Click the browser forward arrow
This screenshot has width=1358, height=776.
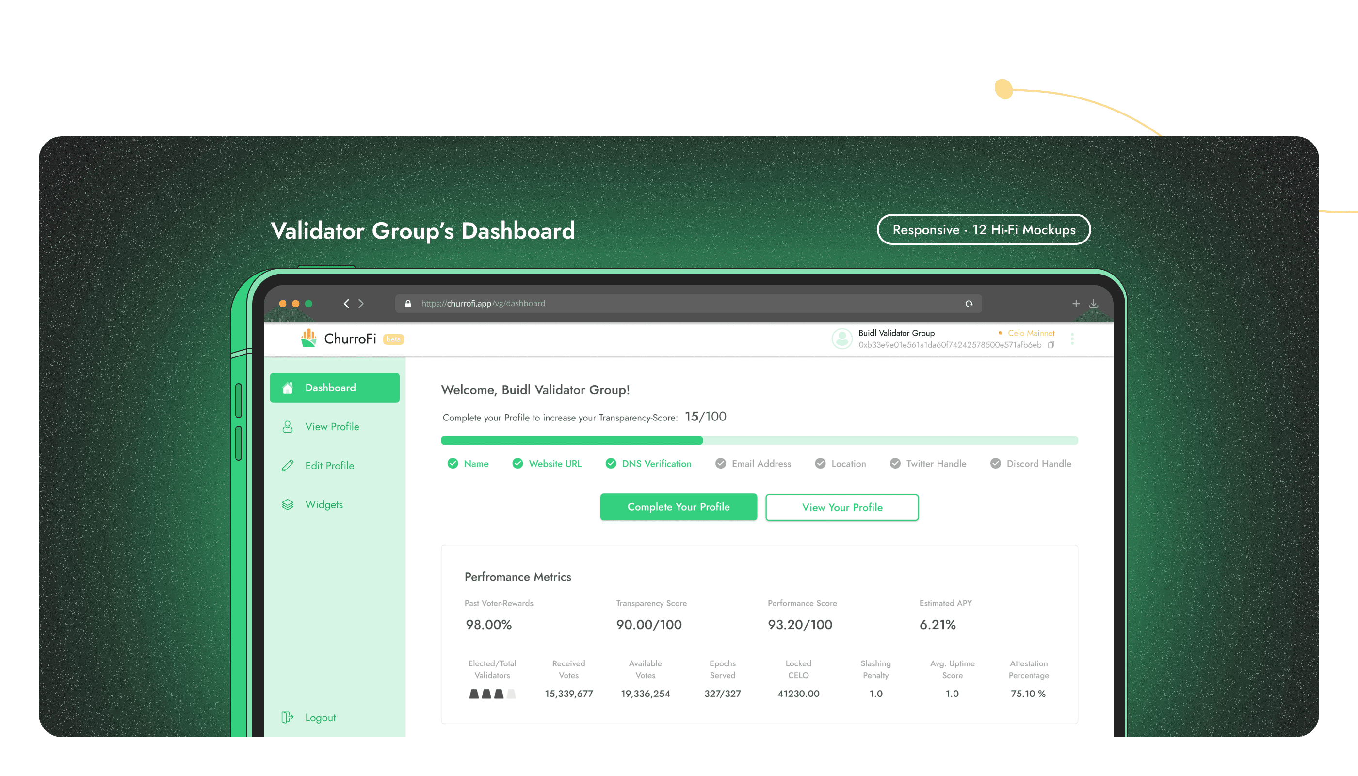click(361, 303)
